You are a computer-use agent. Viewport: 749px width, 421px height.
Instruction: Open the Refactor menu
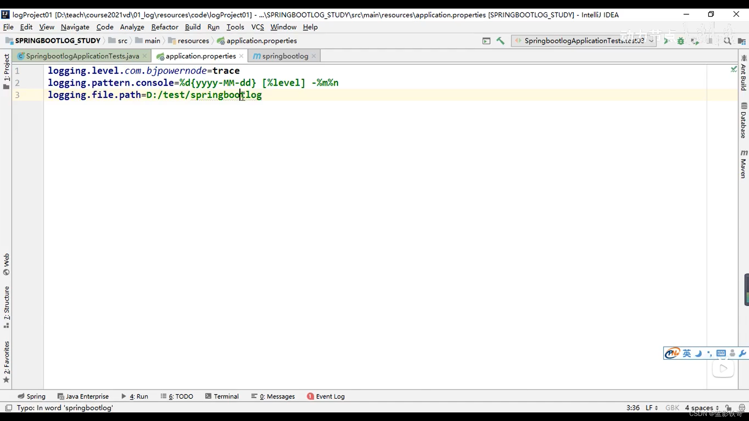(165, 27)
